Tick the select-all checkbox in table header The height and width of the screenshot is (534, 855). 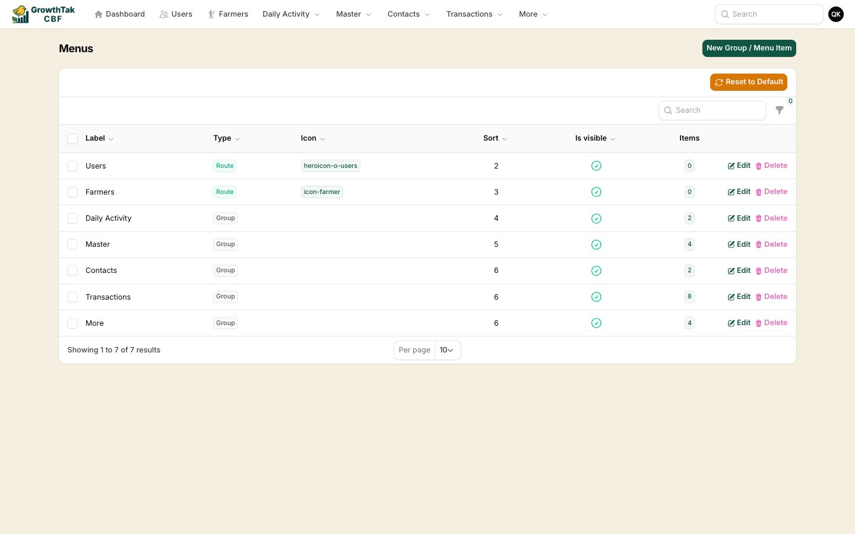click(72, 139)
